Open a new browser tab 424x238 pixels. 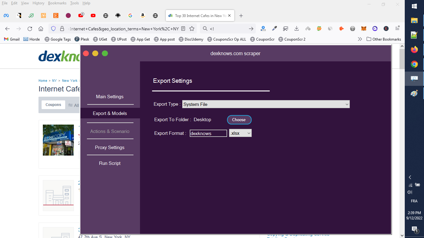pyautogui.click(x=241, y=16)
